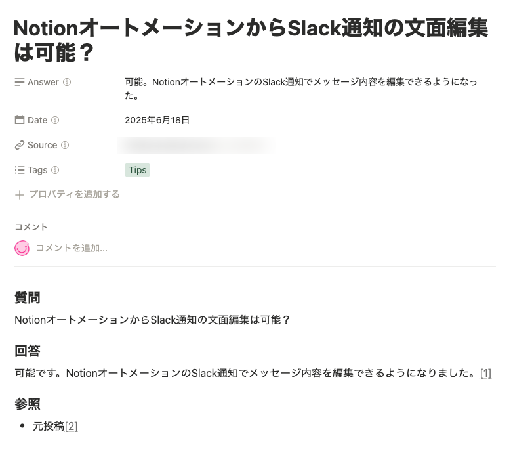Click the Tags list icon
This screenshot has width=511, height=451.
coord(20,170)
